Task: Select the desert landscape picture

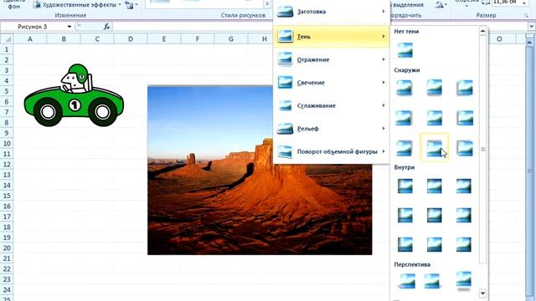Action: (x=260, y=171)
